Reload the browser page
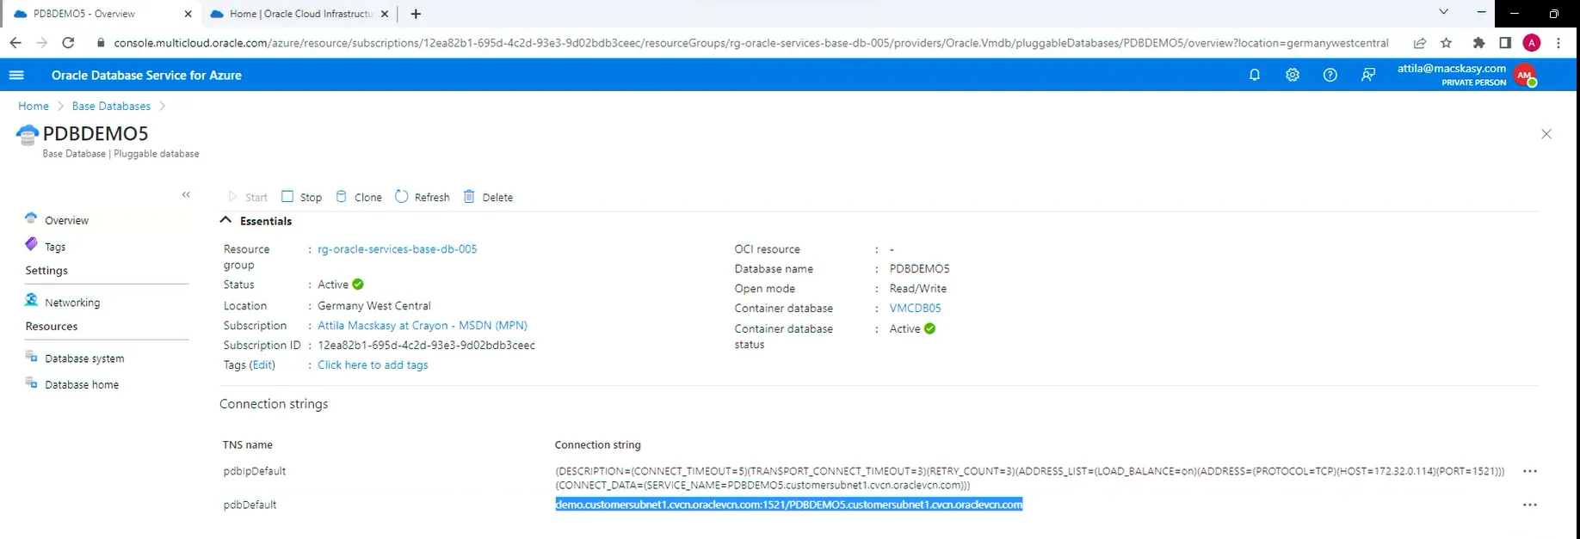The image size is (1580, 539). click(68, 42)
